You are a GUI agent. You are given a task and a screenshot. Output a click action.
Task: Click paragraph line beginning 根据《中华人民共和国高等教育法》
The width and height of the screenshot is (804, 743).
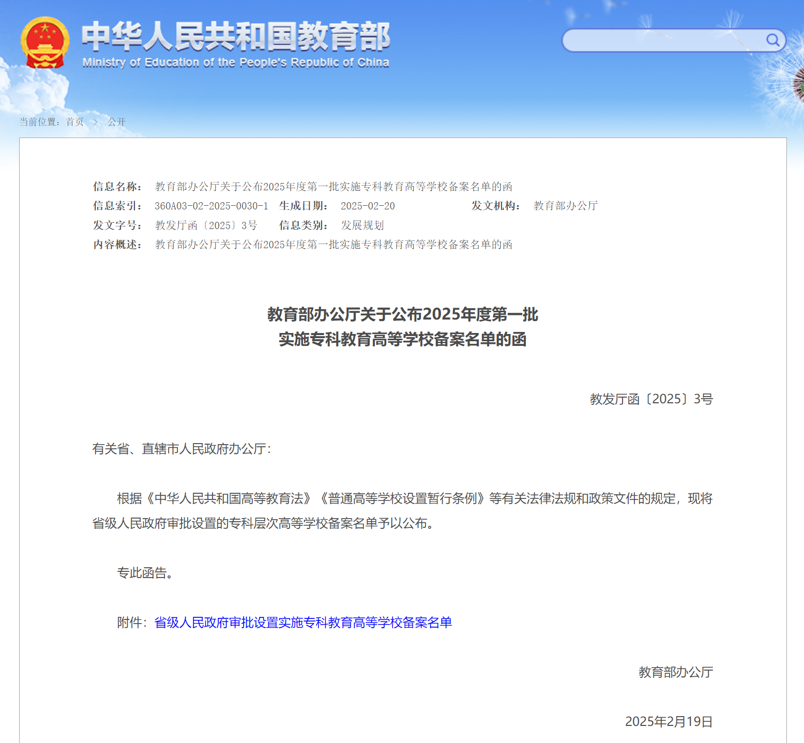point(415,498)
